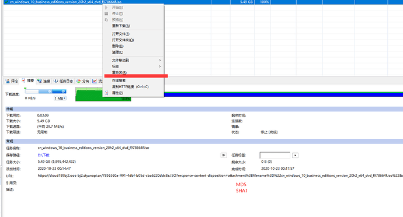This screenshot has width=403, height=217.
Task: Expand the Tags (标签) submenu arrow
Action: [x=160, y=66]
